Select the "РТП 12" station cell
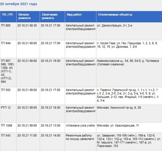Screen dimensions: 162x151 tap(6, 108)
